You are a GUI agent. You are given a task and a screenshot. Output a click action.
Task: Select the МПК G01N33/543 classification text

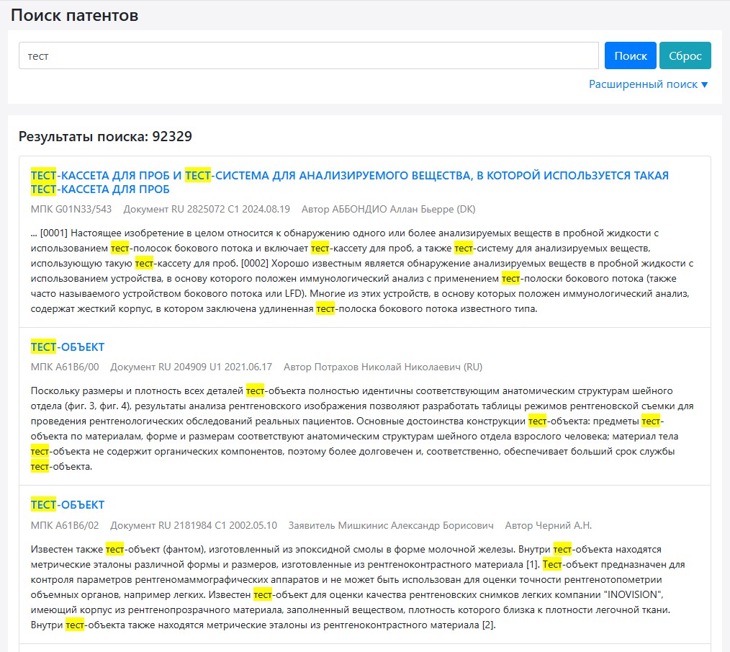(x=71, y=210)
